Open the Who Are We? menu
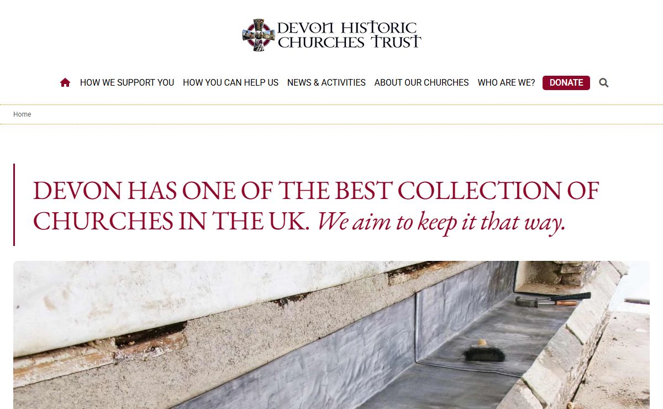663x409 pixels. (506, 83)
